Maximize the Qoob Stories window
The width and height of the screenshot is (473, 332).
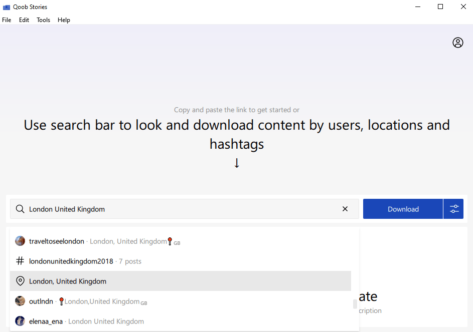click(x=440, y=7)
